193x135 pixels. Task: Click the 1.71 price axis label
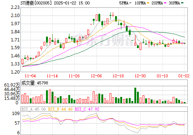[15, 40]
